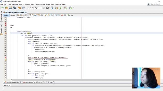The width and height of the screenshot is (163, 91).
Task: Click the Comment editor toolbar icon
Action: tap(69, 15)
